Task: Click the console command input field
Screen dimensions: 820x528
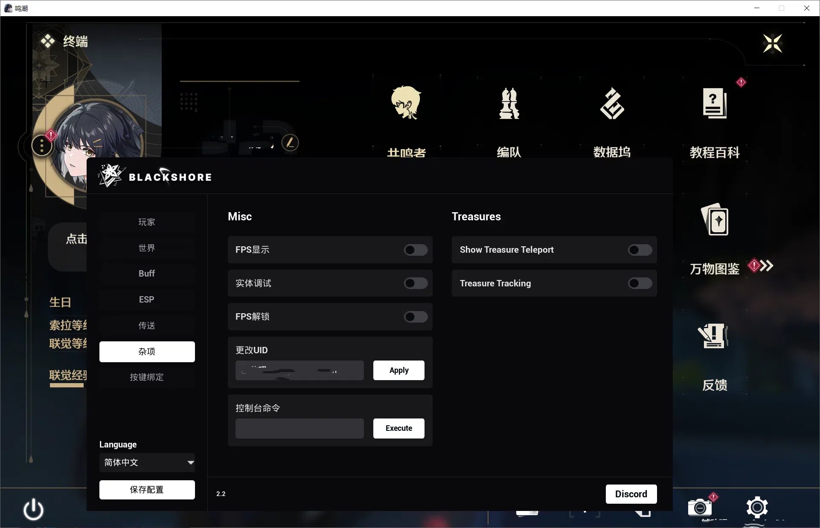Action: pos(299,428)
